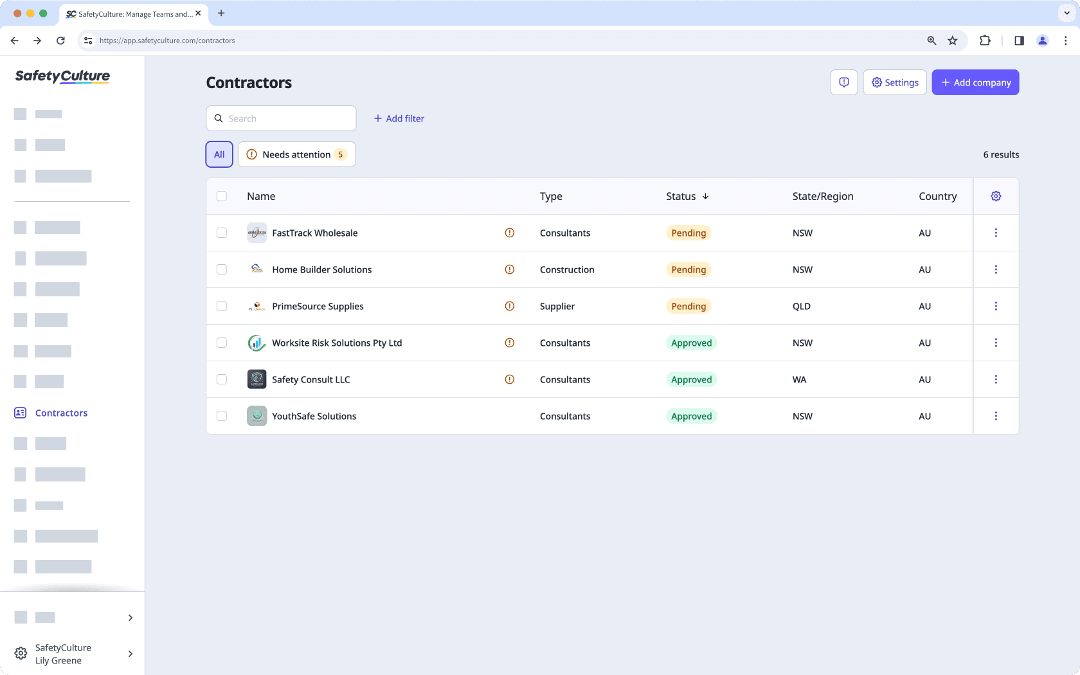This screenshot has height=675, width=1080.
Task: Click the Status sort arrow
Action: (x=705, y=196)
